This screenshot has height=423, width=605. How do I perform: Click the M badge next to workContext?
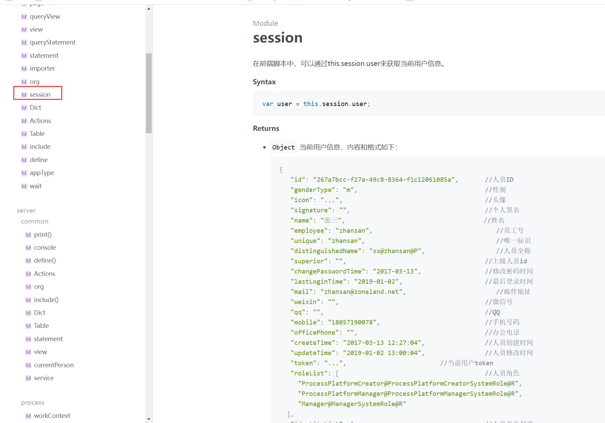tap(28, 416)
